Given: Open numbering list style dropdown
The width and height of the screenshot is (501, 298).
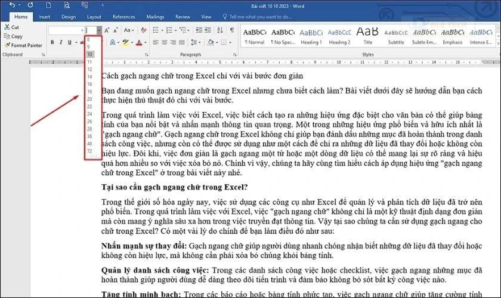Looking at the screenshot, I should coord(175,30).
